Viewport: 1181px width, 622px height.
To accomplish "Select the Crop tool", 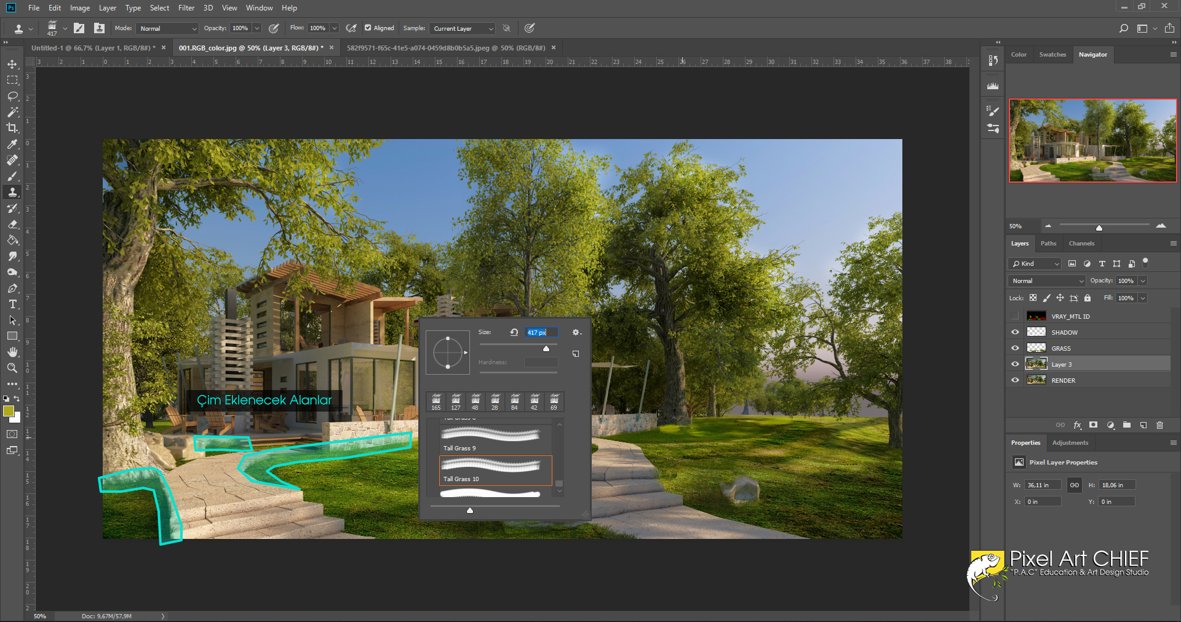I will pyautogui.click(x=12, y=128).
